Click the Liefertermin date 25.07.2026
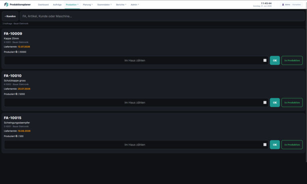The image size is (307, 184). 24,89
